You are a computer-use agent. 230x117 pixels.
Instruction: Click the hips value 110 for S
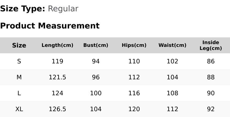coord(134,61)
